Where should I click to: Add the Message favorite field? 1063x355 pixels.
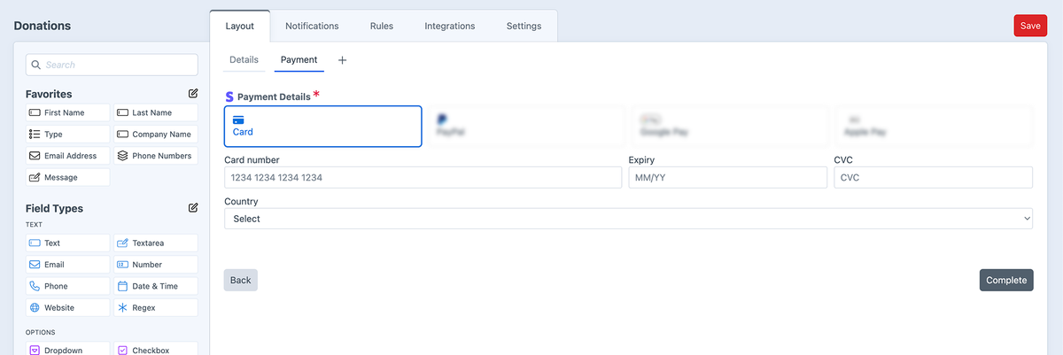point(68,177)
